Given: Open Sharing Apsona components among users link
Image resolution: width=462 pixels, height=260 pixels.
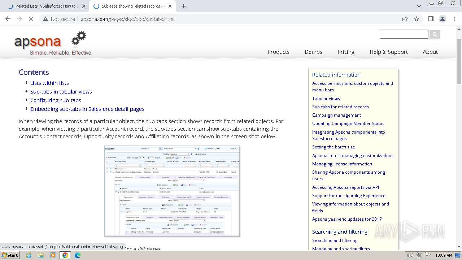Looking at the screenshot, I should (x=349, y=175).
